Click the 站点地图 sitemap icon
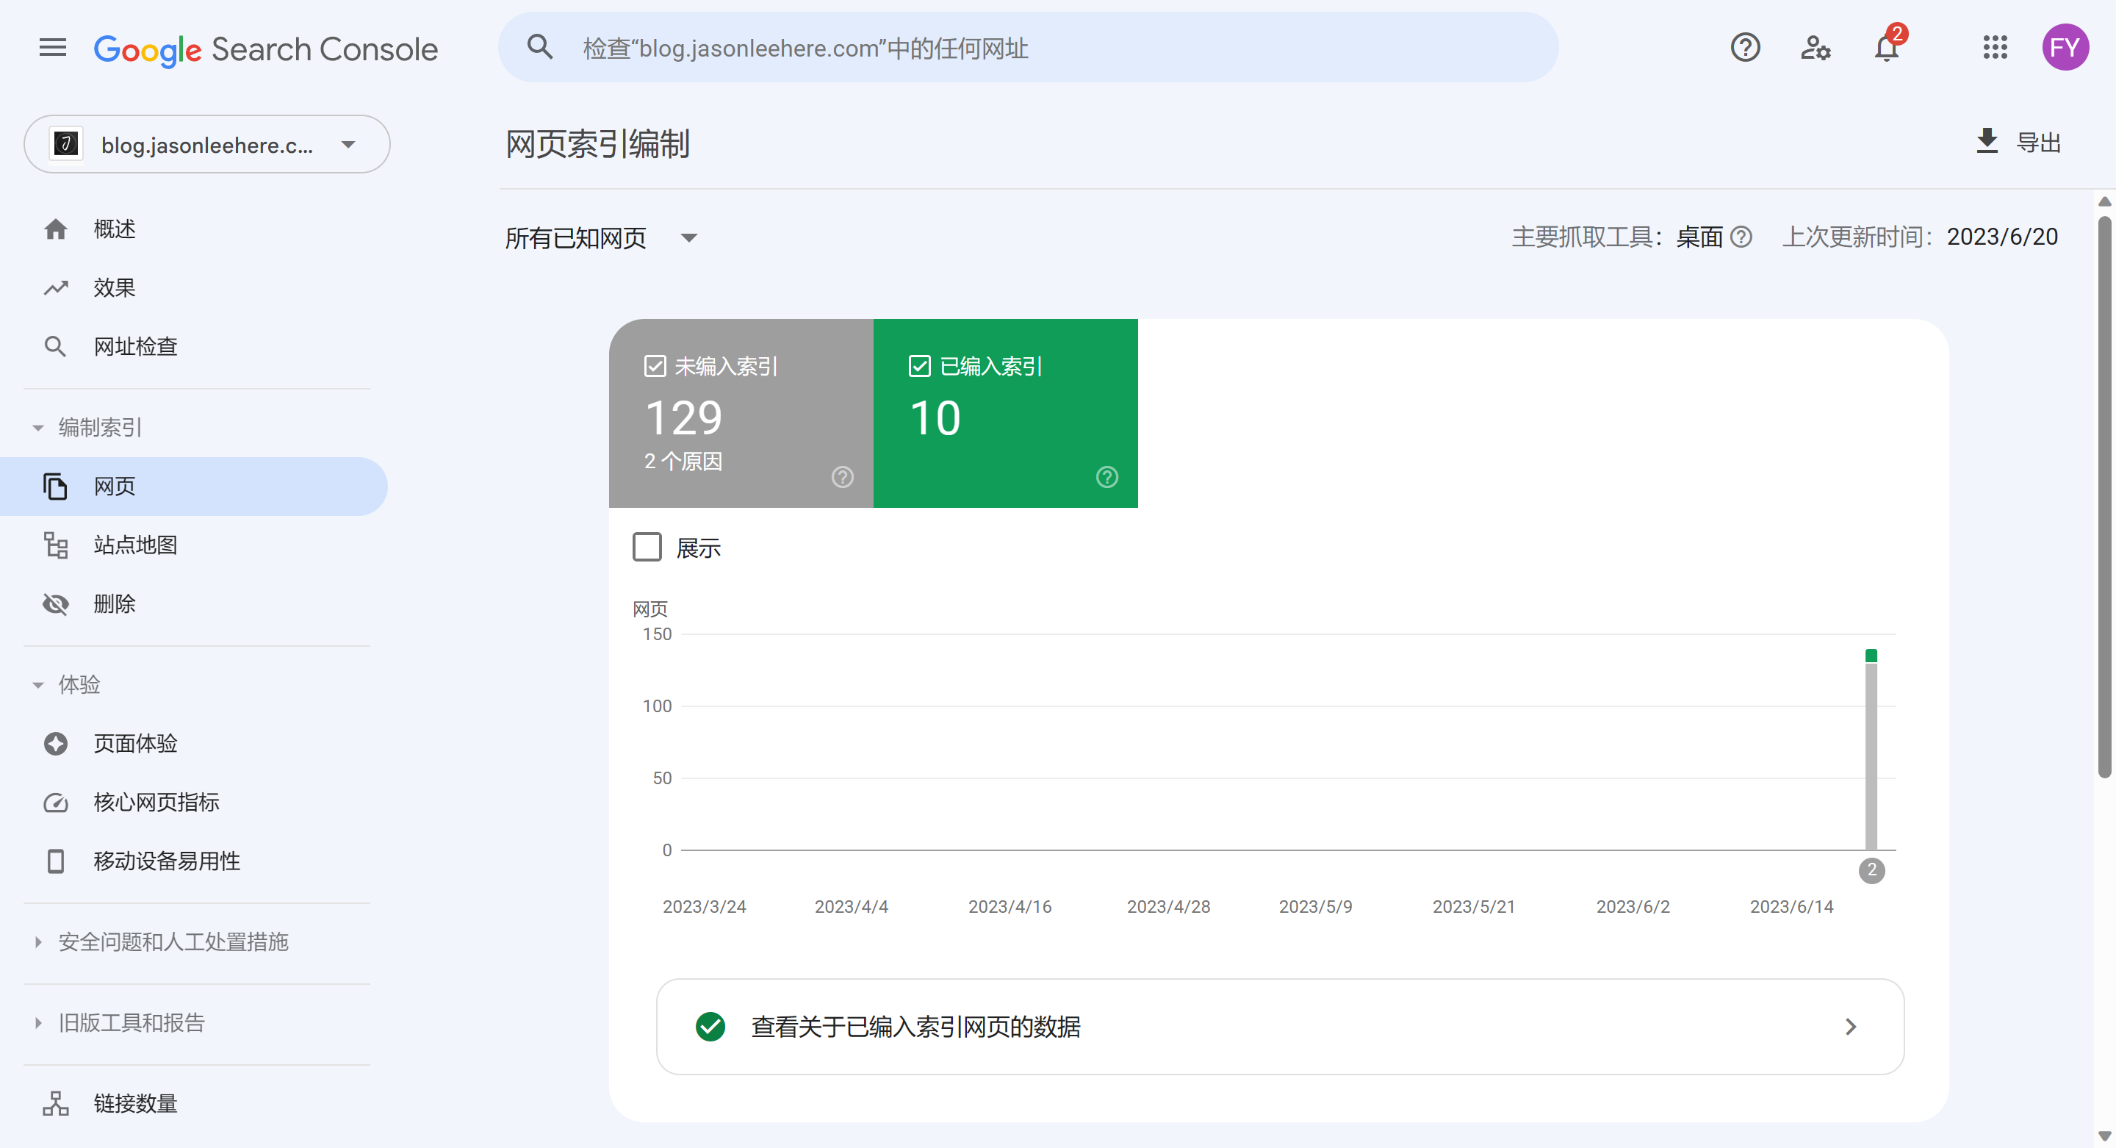The height and width of the screenshot is (1148, 2116). click(x=55, y=545)
